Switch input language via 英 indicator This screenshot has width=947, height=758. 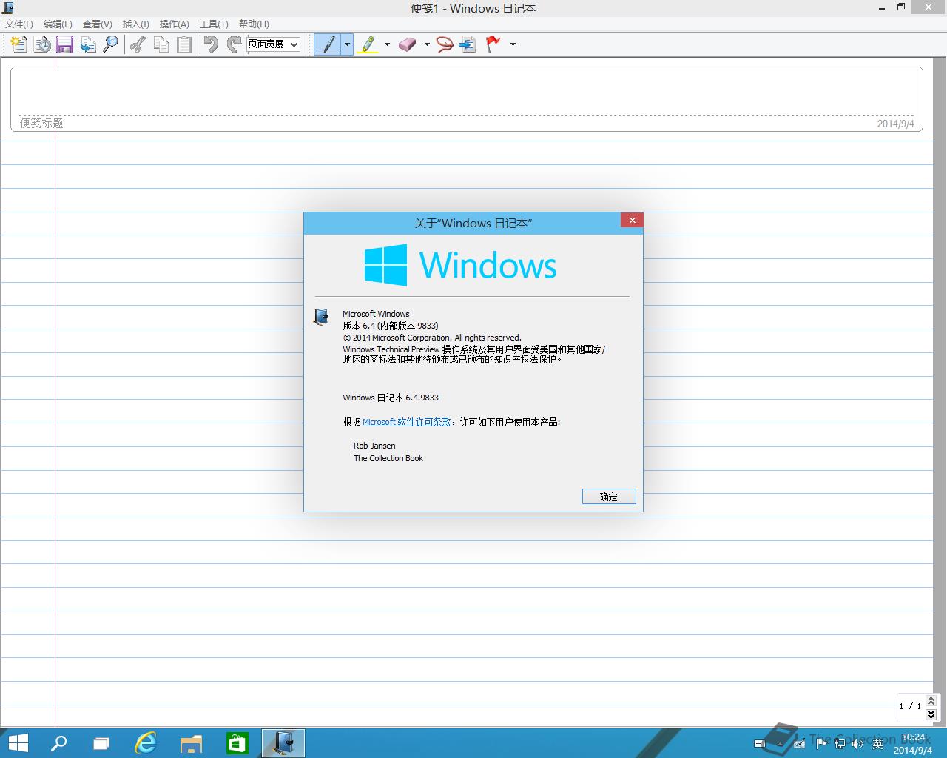[878, 744]
